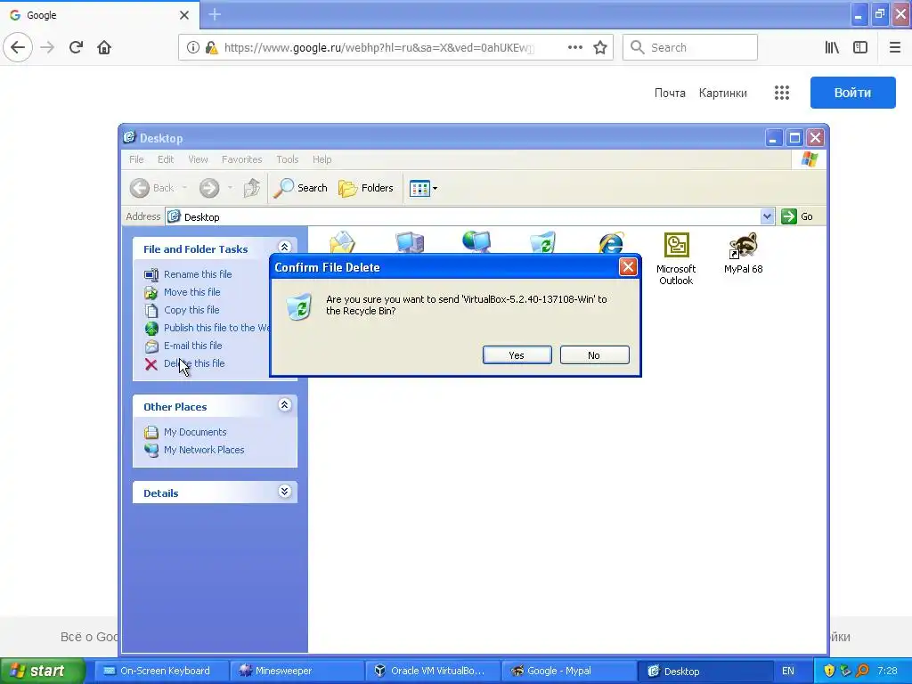Open the Favorites menu in Desktop window
912x684 pixels.
point(242,159)
